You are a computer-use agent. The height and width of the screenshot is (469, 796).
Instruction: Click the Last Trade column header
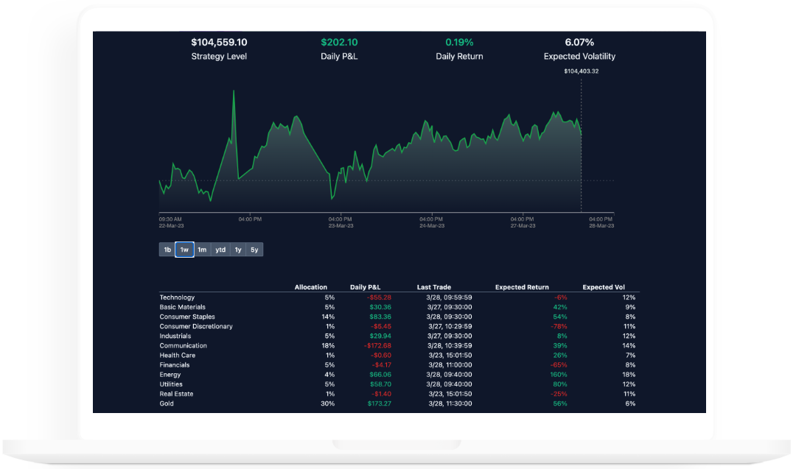pyautogui.click(x=434, y=287)
